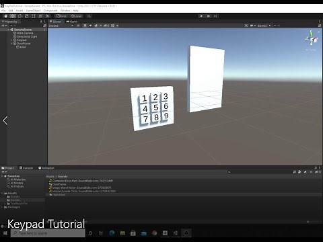The width and height of the screenshot is (323, 242).
Task: Collapse the DoorFrame object in the Hierarchy
Action: coord(11,44)
